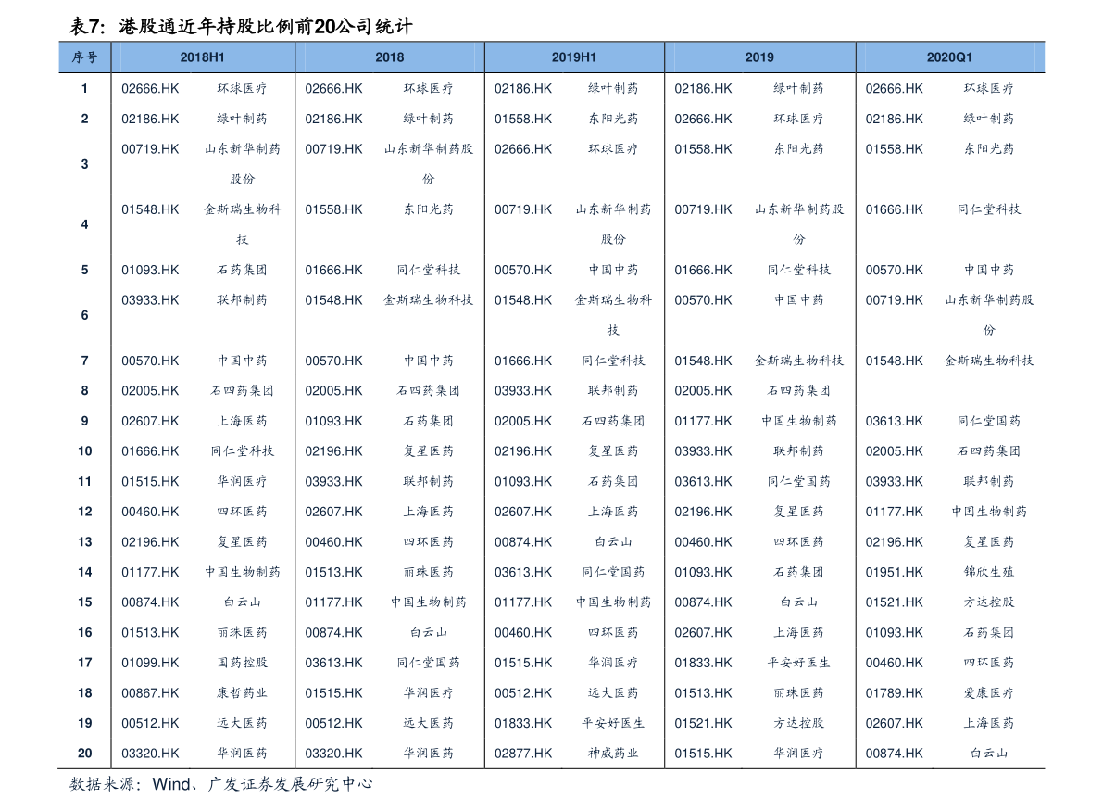Select stock code 02666.HK in 2018H1 row 1
The image size is (1103, 811).
(x=151, y=89)
